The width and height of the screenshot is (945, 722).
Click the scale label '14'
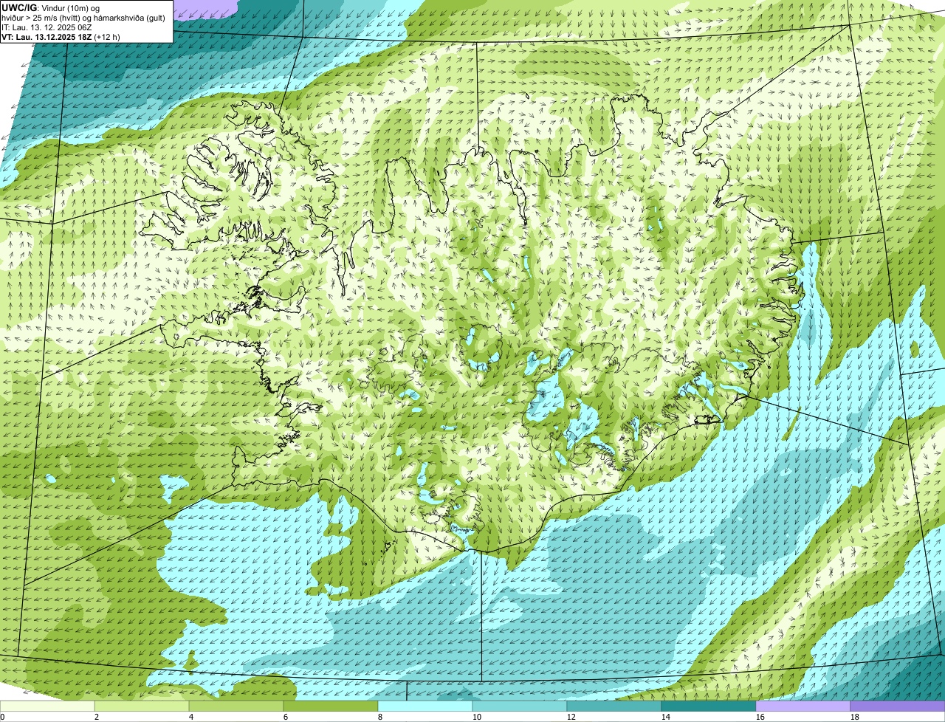(x=666, y=717)
